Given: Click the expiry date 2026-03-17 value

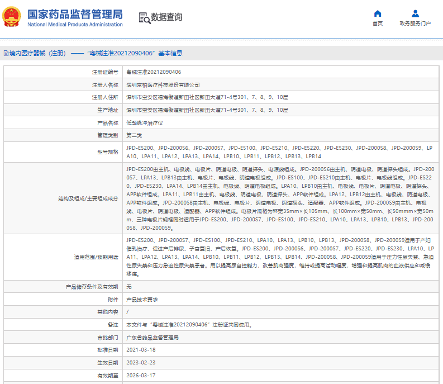Looking at the screenshot, I should (x=141, y=376).
